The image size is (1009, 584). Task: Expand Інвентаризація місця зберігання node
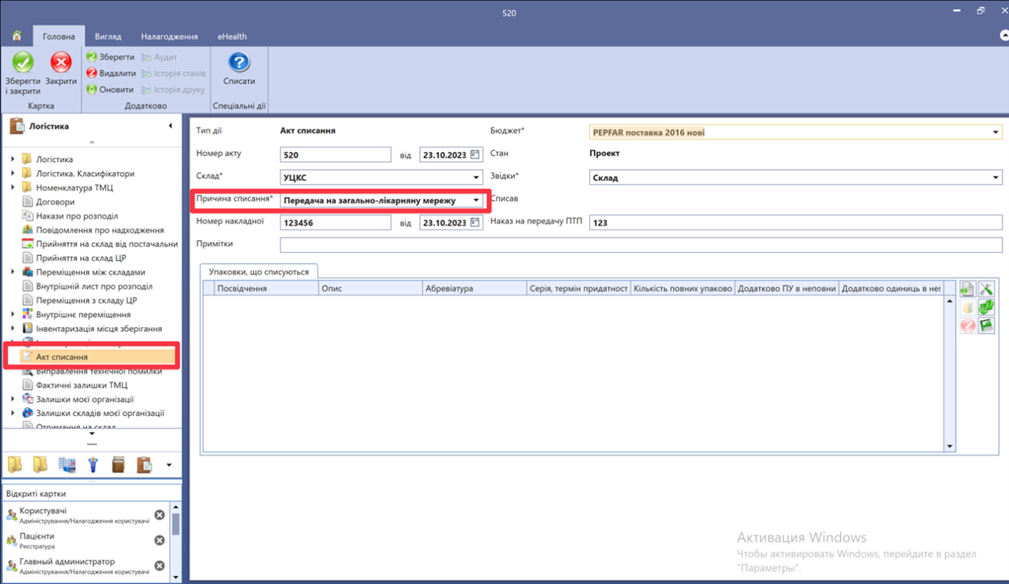[x=13, y=329]
